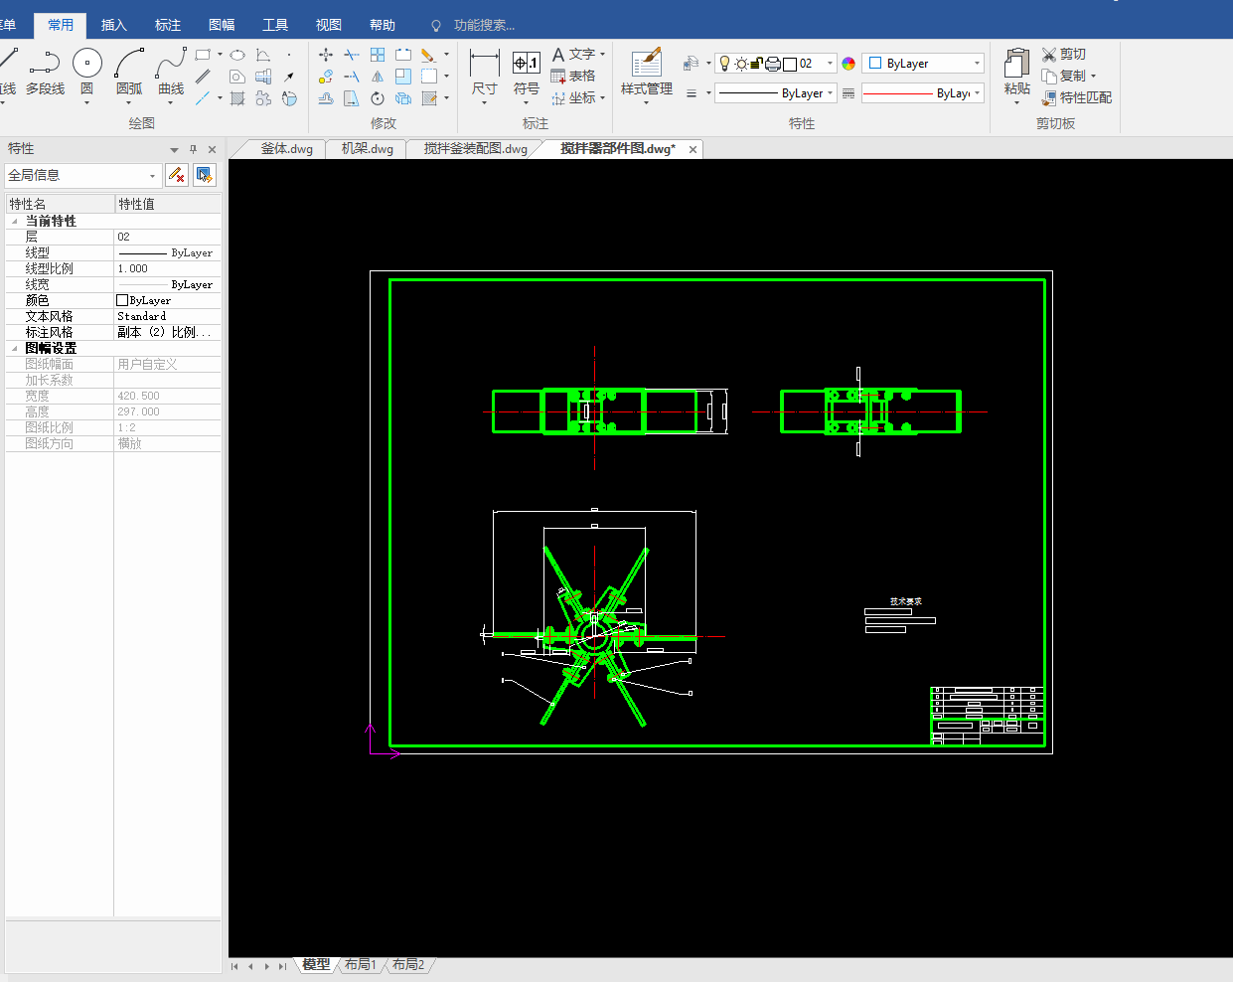1233x982 pixels.
Task: Click the 特性匹配 match properties button
Action: click(x=1077, y=98)
